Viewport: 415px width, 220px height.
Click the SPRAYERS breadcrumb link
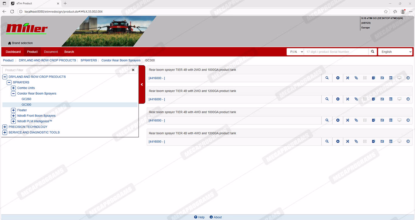[x=89, y=60]
